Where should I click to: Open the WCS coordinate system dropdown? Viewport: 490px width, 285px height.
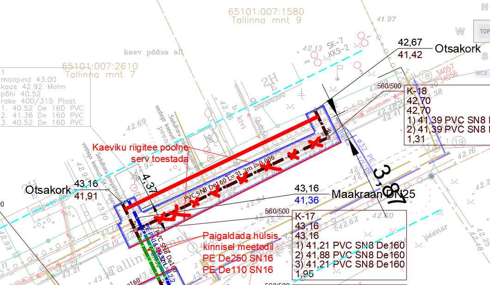coord(482,73)
